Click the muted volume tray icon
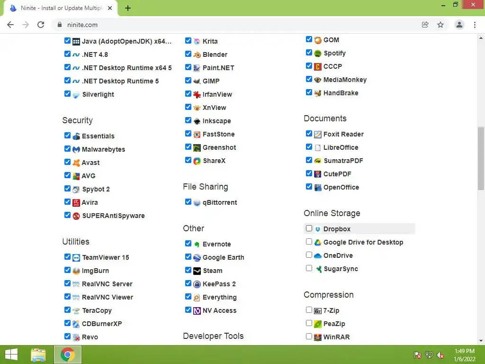 pos(440,355)
